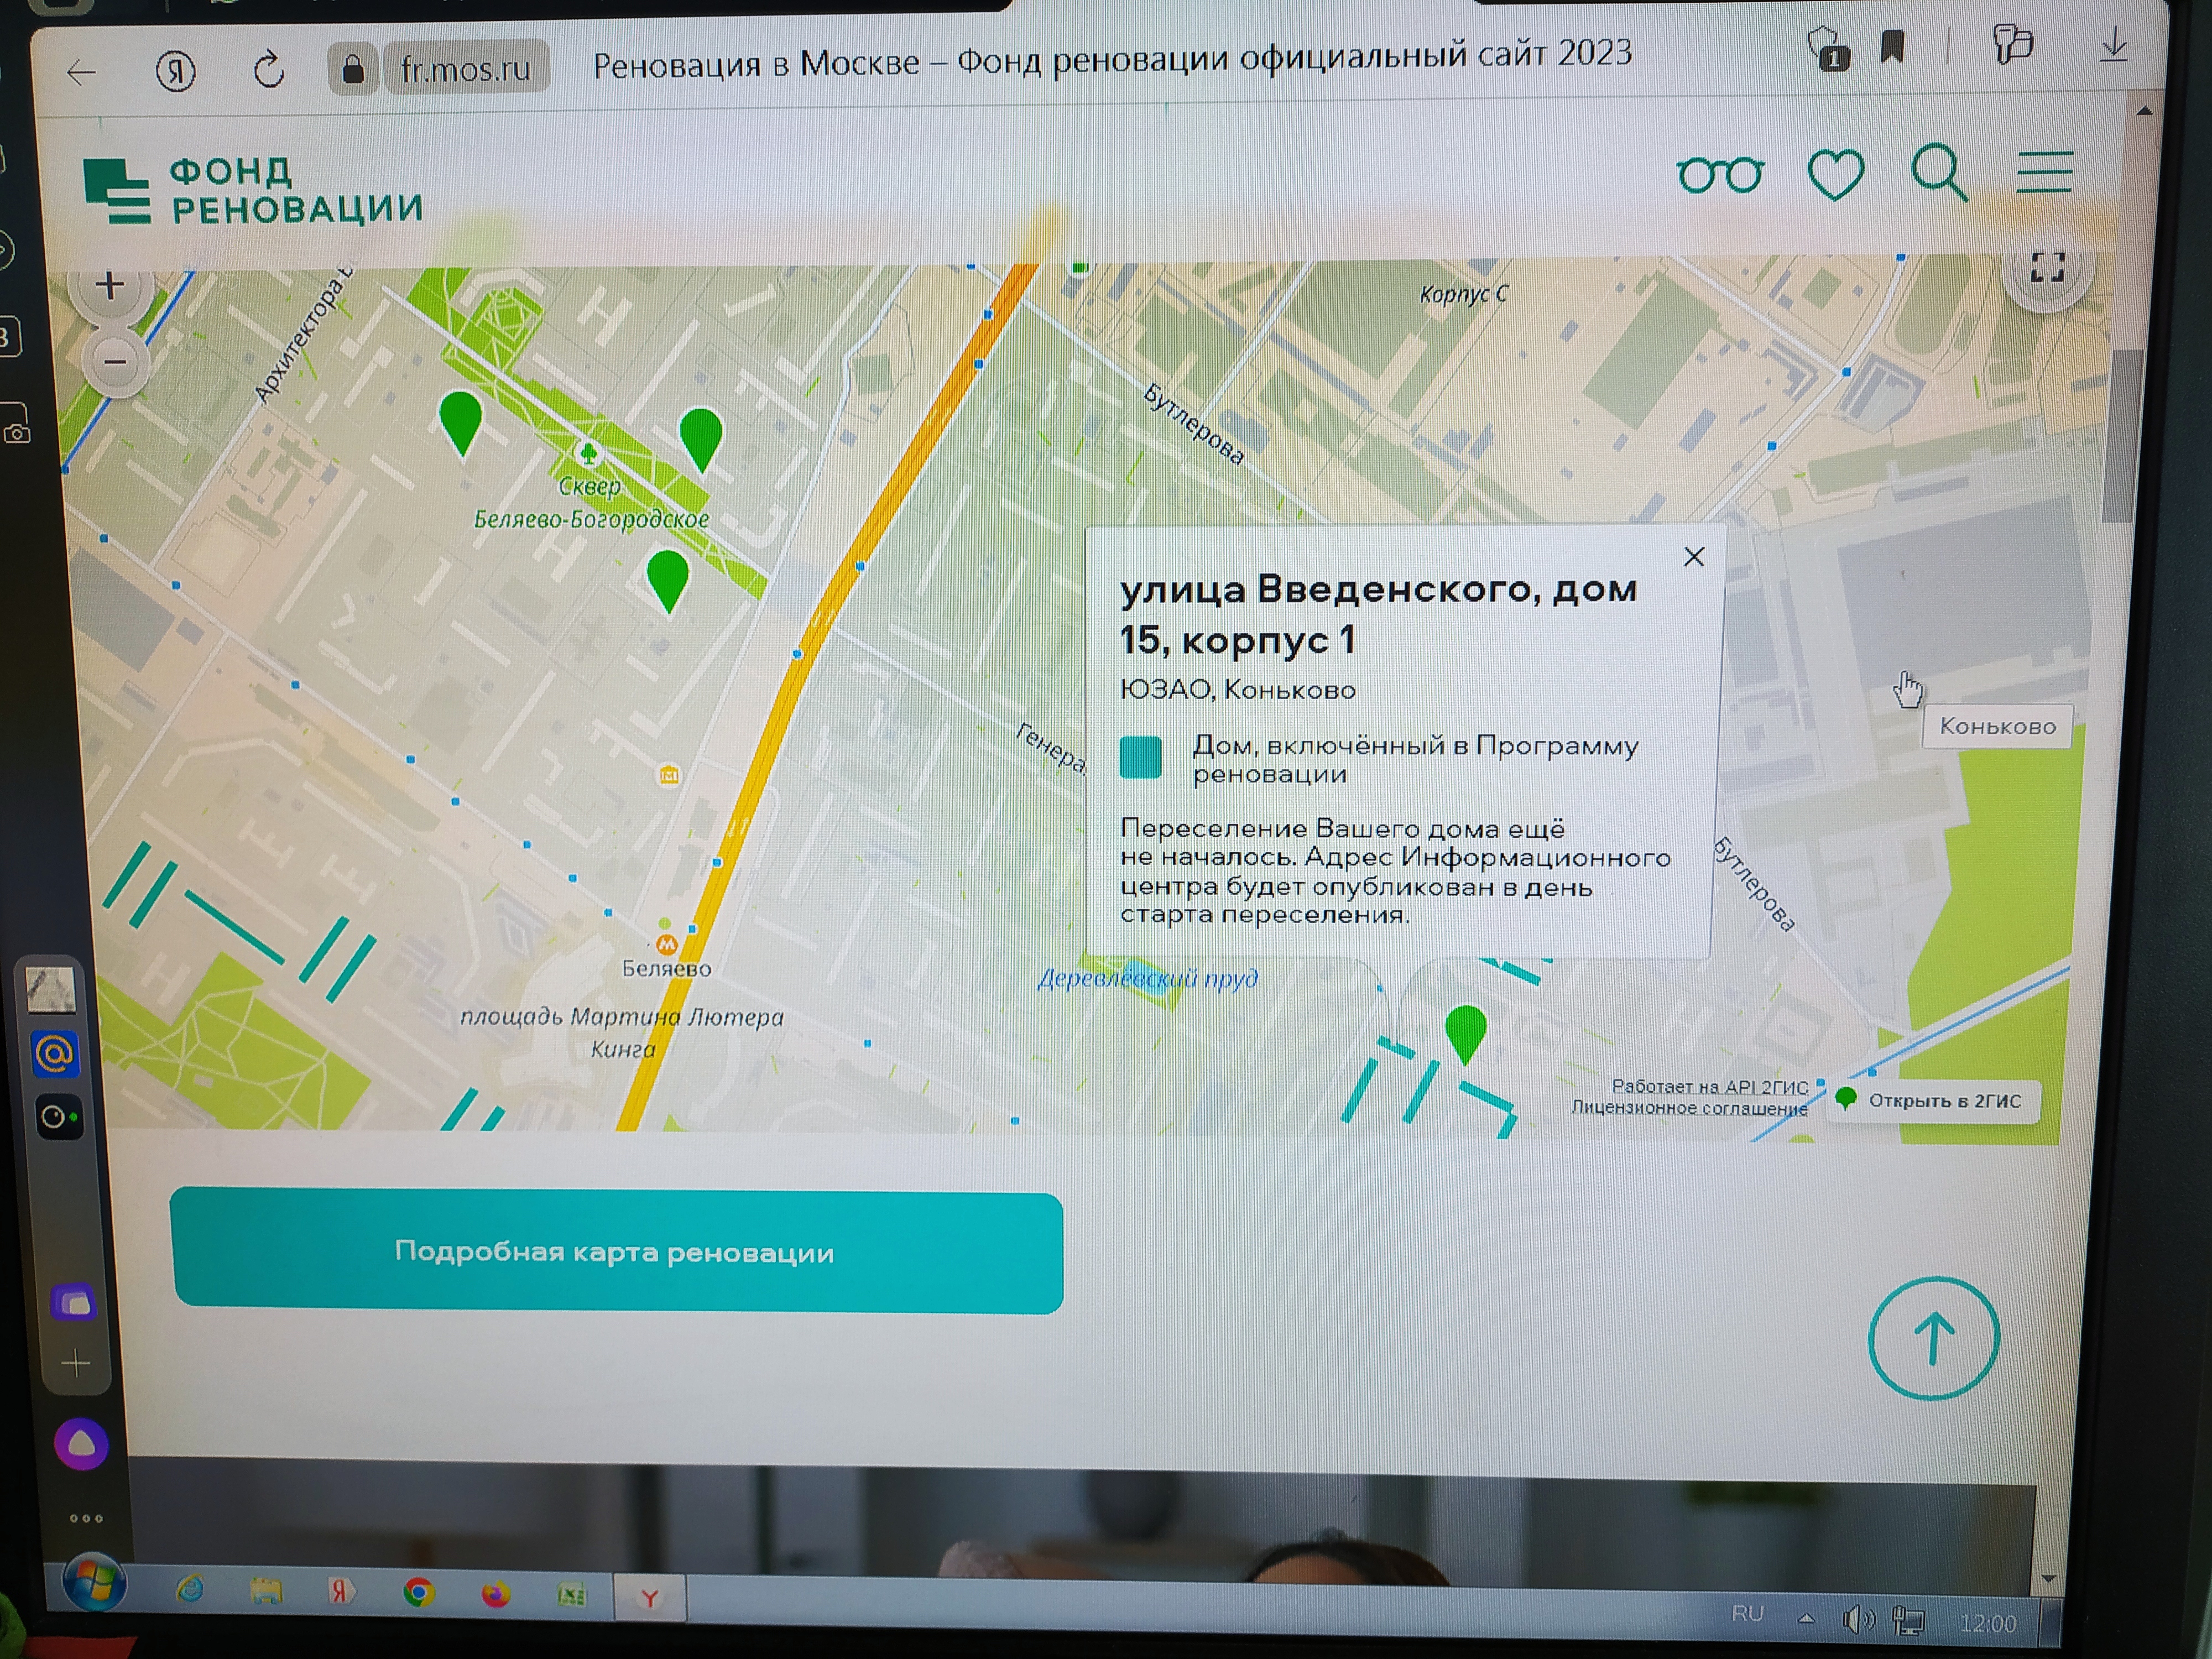Switch to Yandex Browser Y taskbar button
The width and height of the screenshot is (2212, 1659).
(x=650, y=1599)
